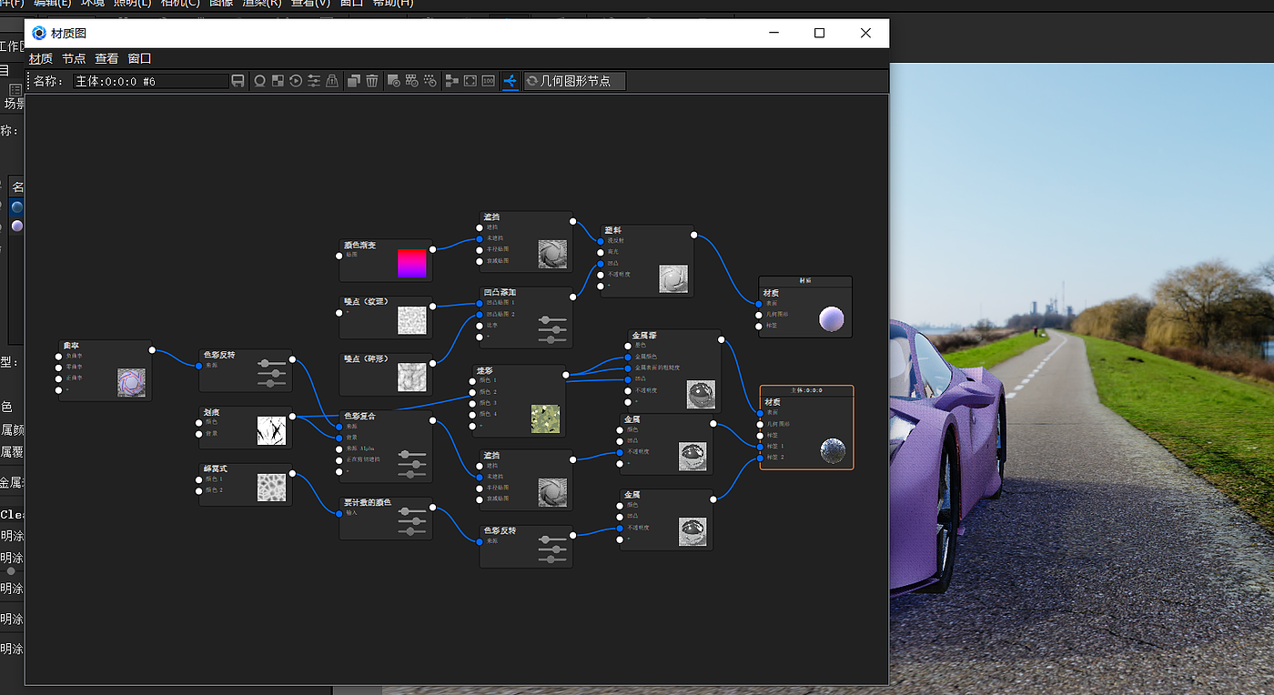Click the pink-purple gradient swatch on 颜色渐变 node

pos(411,263)
